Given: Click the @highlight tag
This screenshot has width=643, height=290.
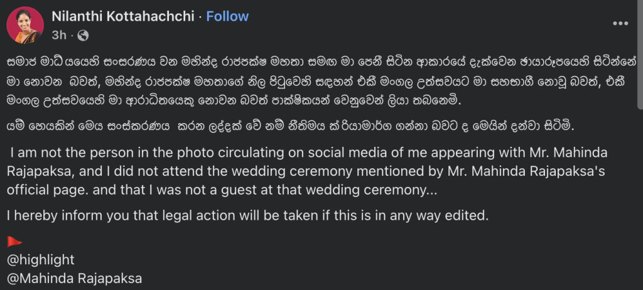Looking at the screenshot, I should 40,259.
